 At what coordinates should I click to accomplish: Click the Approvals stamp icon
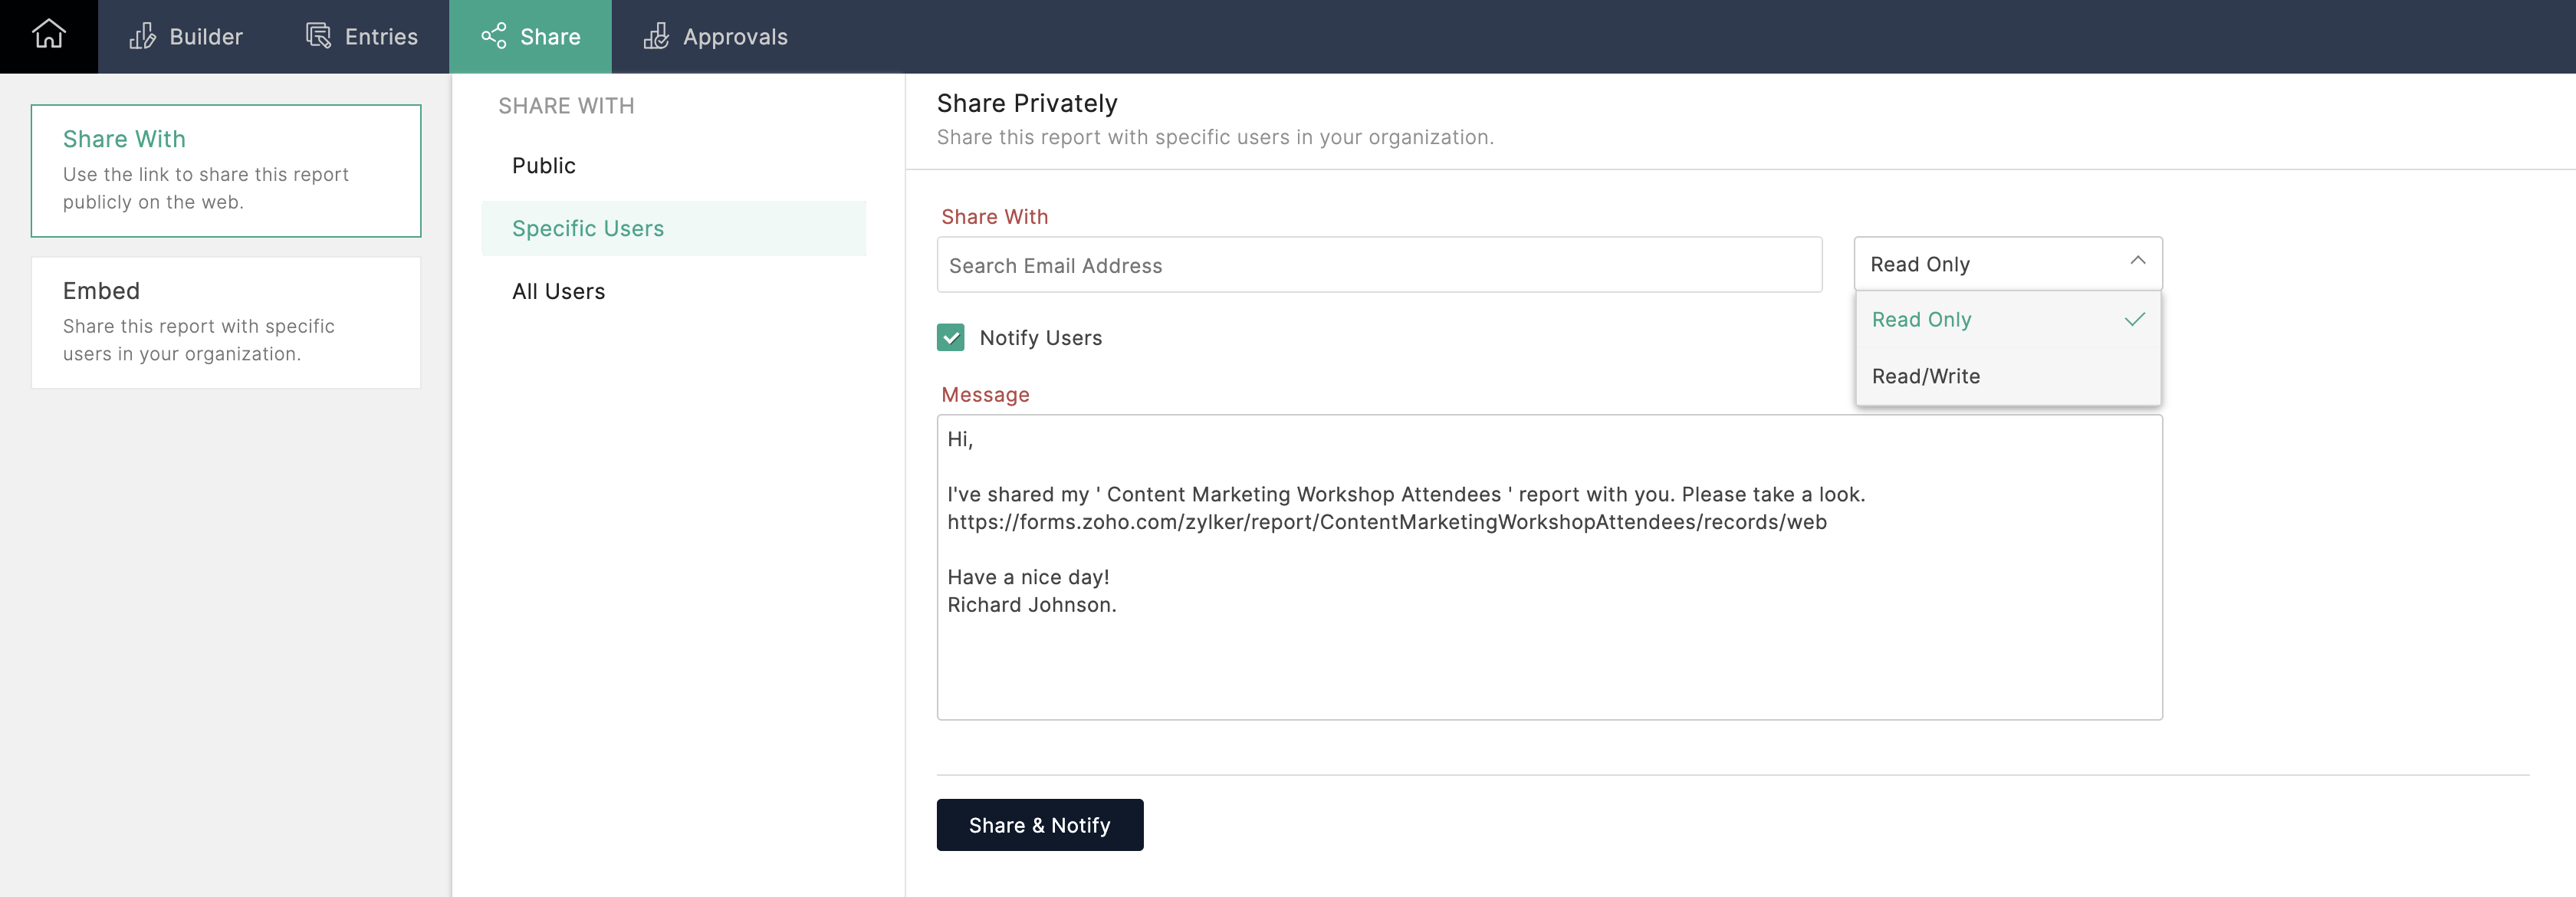(656, 37)
